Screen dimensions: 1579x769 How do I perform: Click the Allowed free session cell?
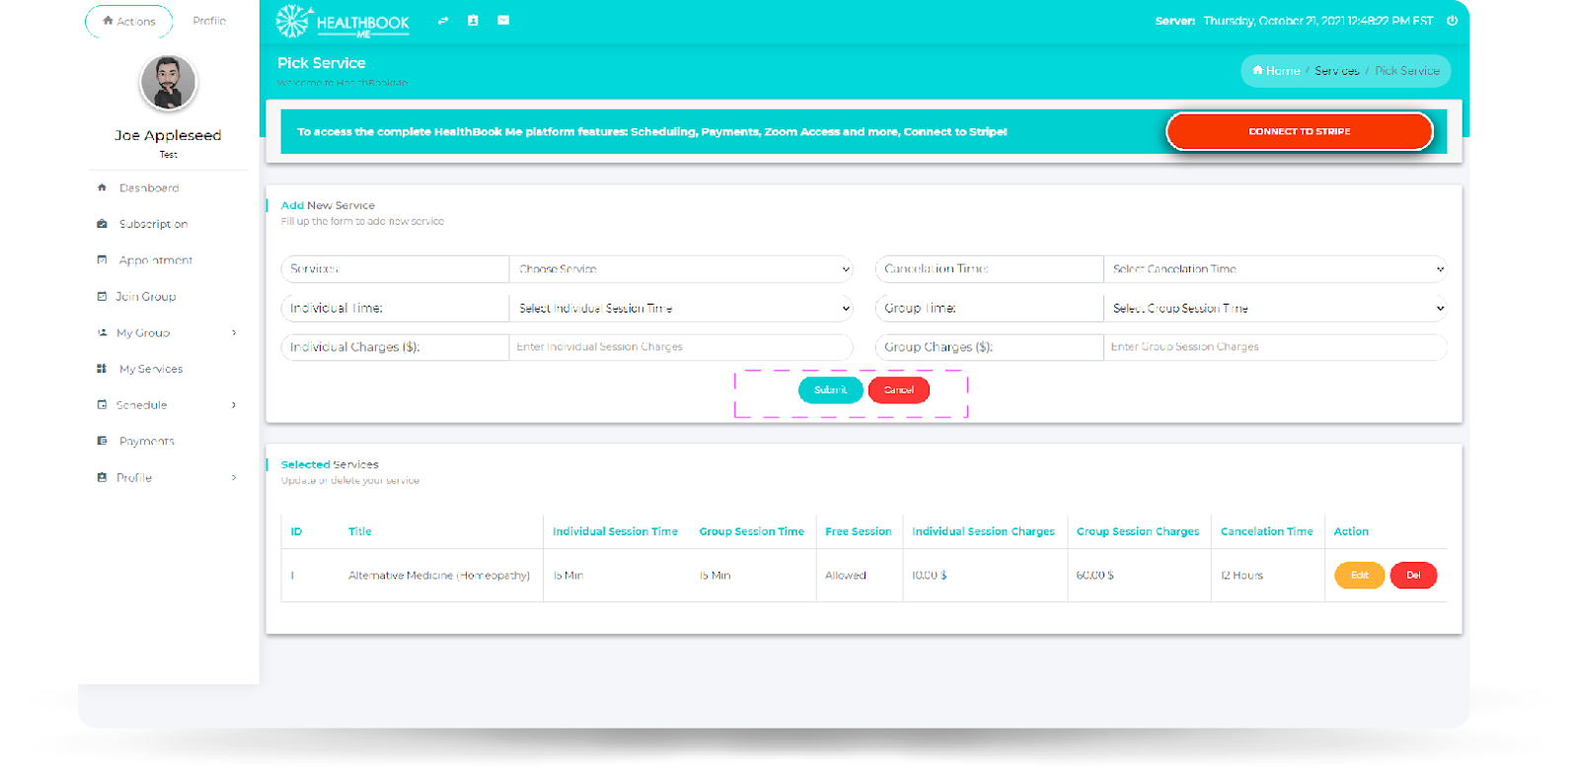pos(846,576)
